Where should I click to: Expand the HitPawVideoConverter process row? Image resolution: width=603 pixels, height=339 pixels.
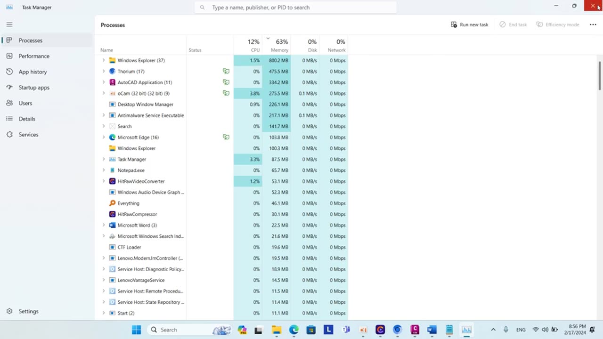(104, 181)
